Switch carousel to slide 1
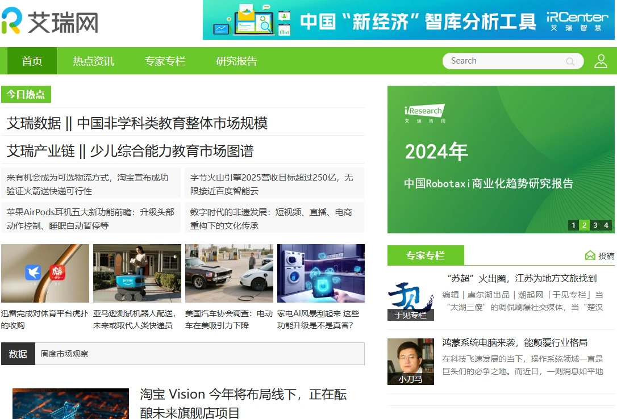617x419 pixels. pyautogui.click(x=574, y=225)
